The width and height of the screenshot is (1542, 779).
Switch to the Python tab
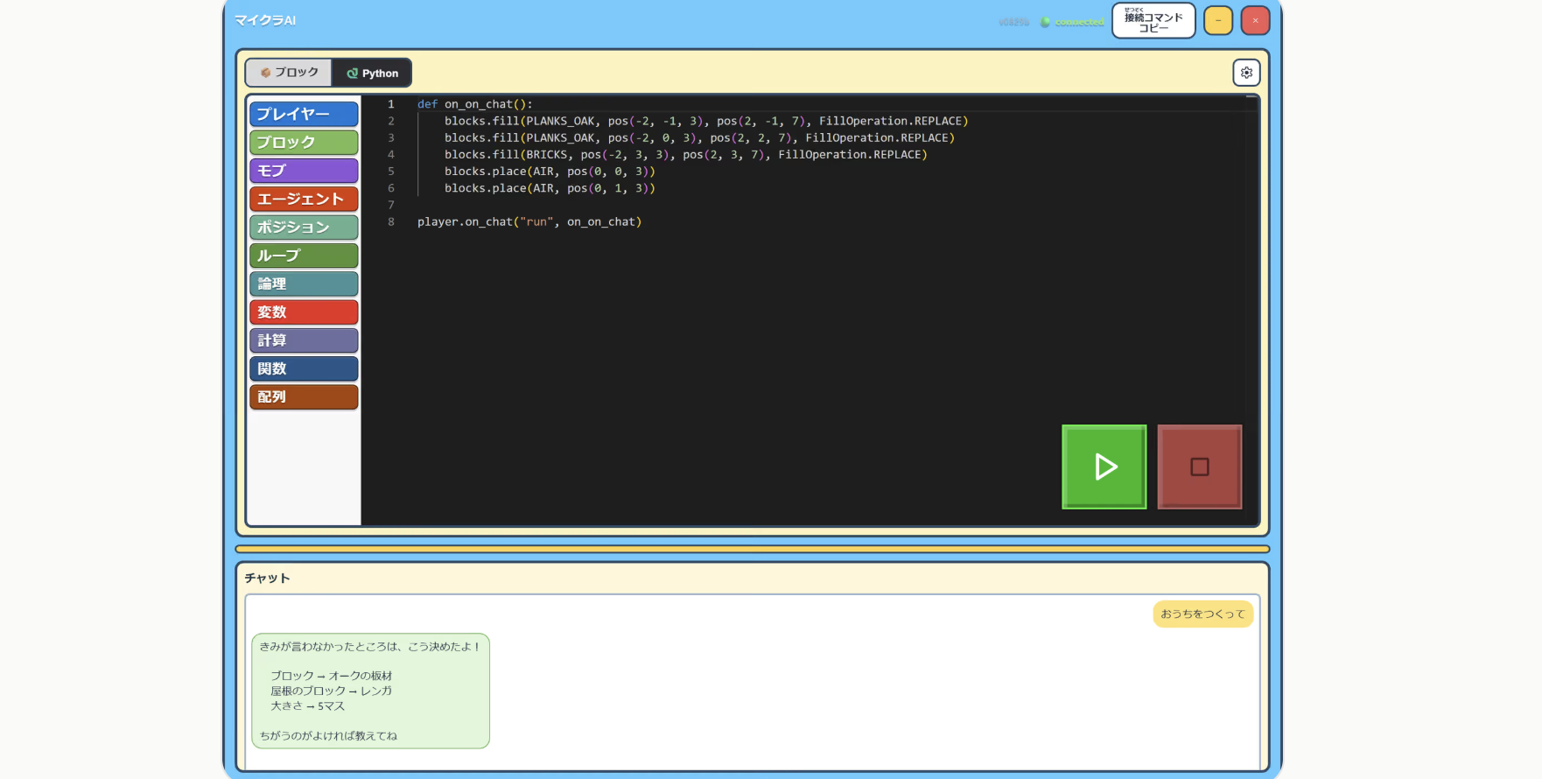(372, 73)
